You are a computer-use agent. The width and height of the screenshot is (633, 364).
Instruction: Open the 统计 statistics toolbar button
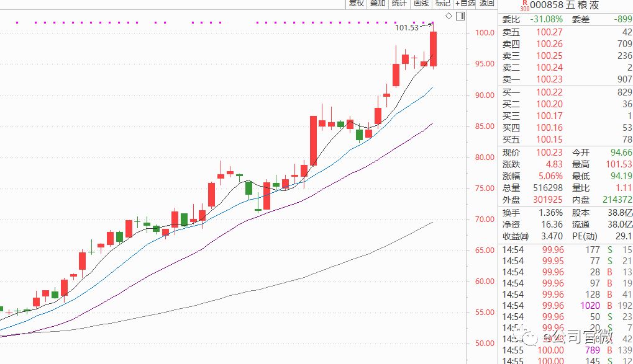coord(399,4)
